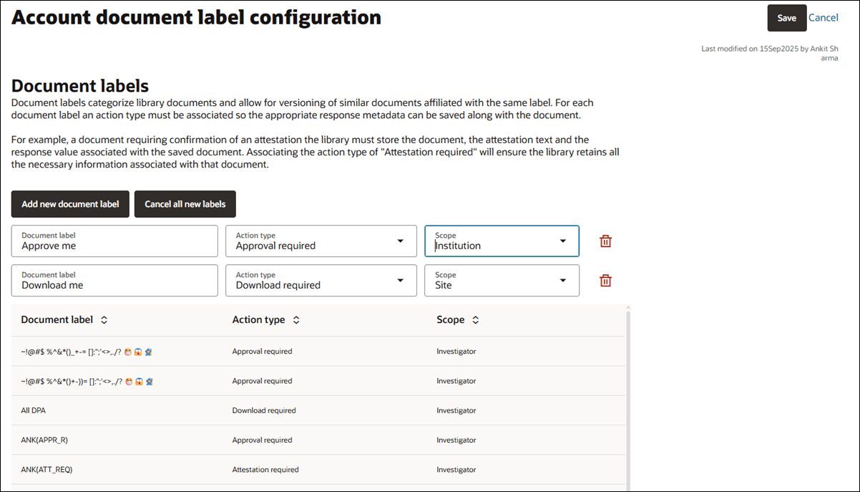Viewport: 860px width, 492px height.
Task: Sort the table by Scope column
Action: [477, 319]
